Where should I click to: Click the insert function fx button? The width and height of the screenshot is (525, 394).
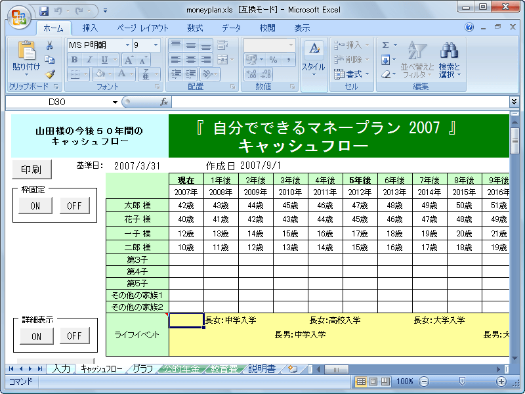(164, 102)
